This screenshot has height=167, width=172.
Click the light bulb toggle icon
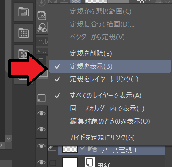42,27
